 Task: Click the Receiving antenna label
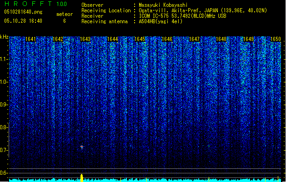click(105, 21)
